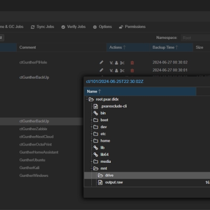The height and width of the screenshot is (210, 210).
Task: Prune scissors icon in 00:30:01 row
Action: 122,71
